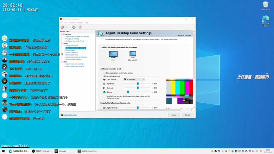Switch to Edge browser taskbar item
The width and height of the screenshot is (274, 154).
point(19,151)
